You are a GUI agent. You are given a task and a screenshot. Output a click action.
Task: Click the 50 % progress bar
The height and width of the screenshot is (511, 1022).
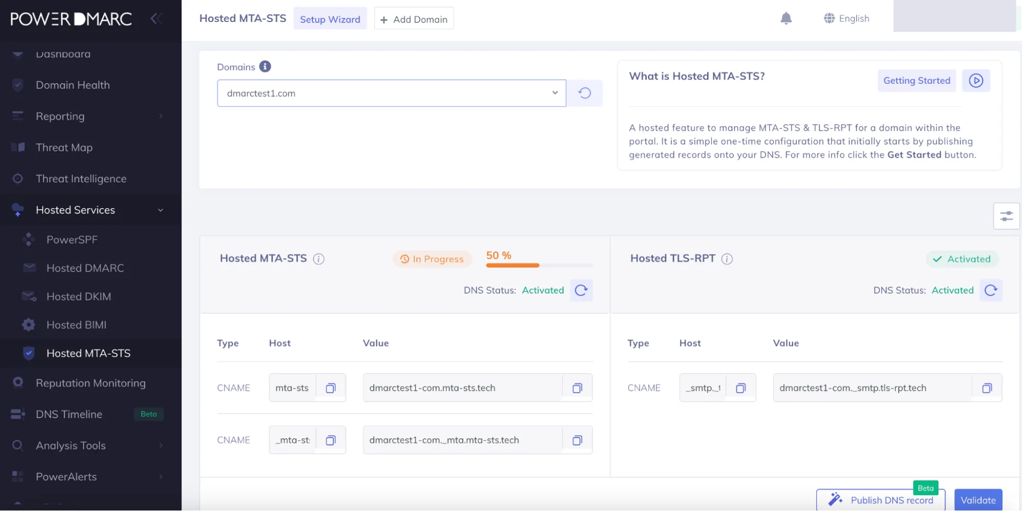tap(539, 265)
